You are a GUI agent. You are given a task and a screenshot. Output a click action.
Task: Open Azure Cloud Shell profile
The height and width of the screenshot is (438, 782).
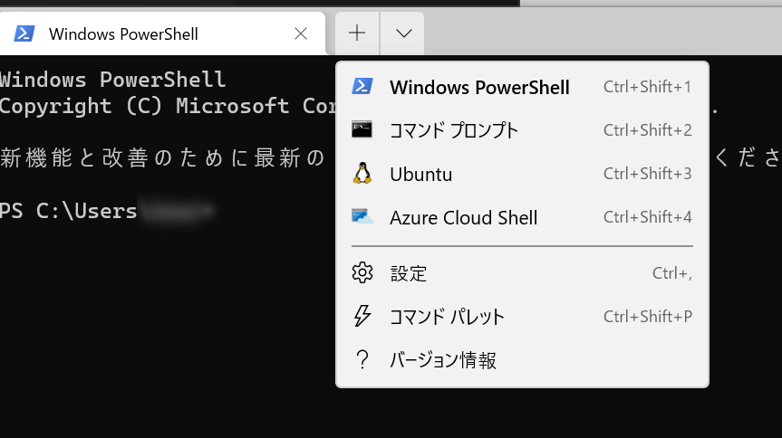tap(522, 217)
